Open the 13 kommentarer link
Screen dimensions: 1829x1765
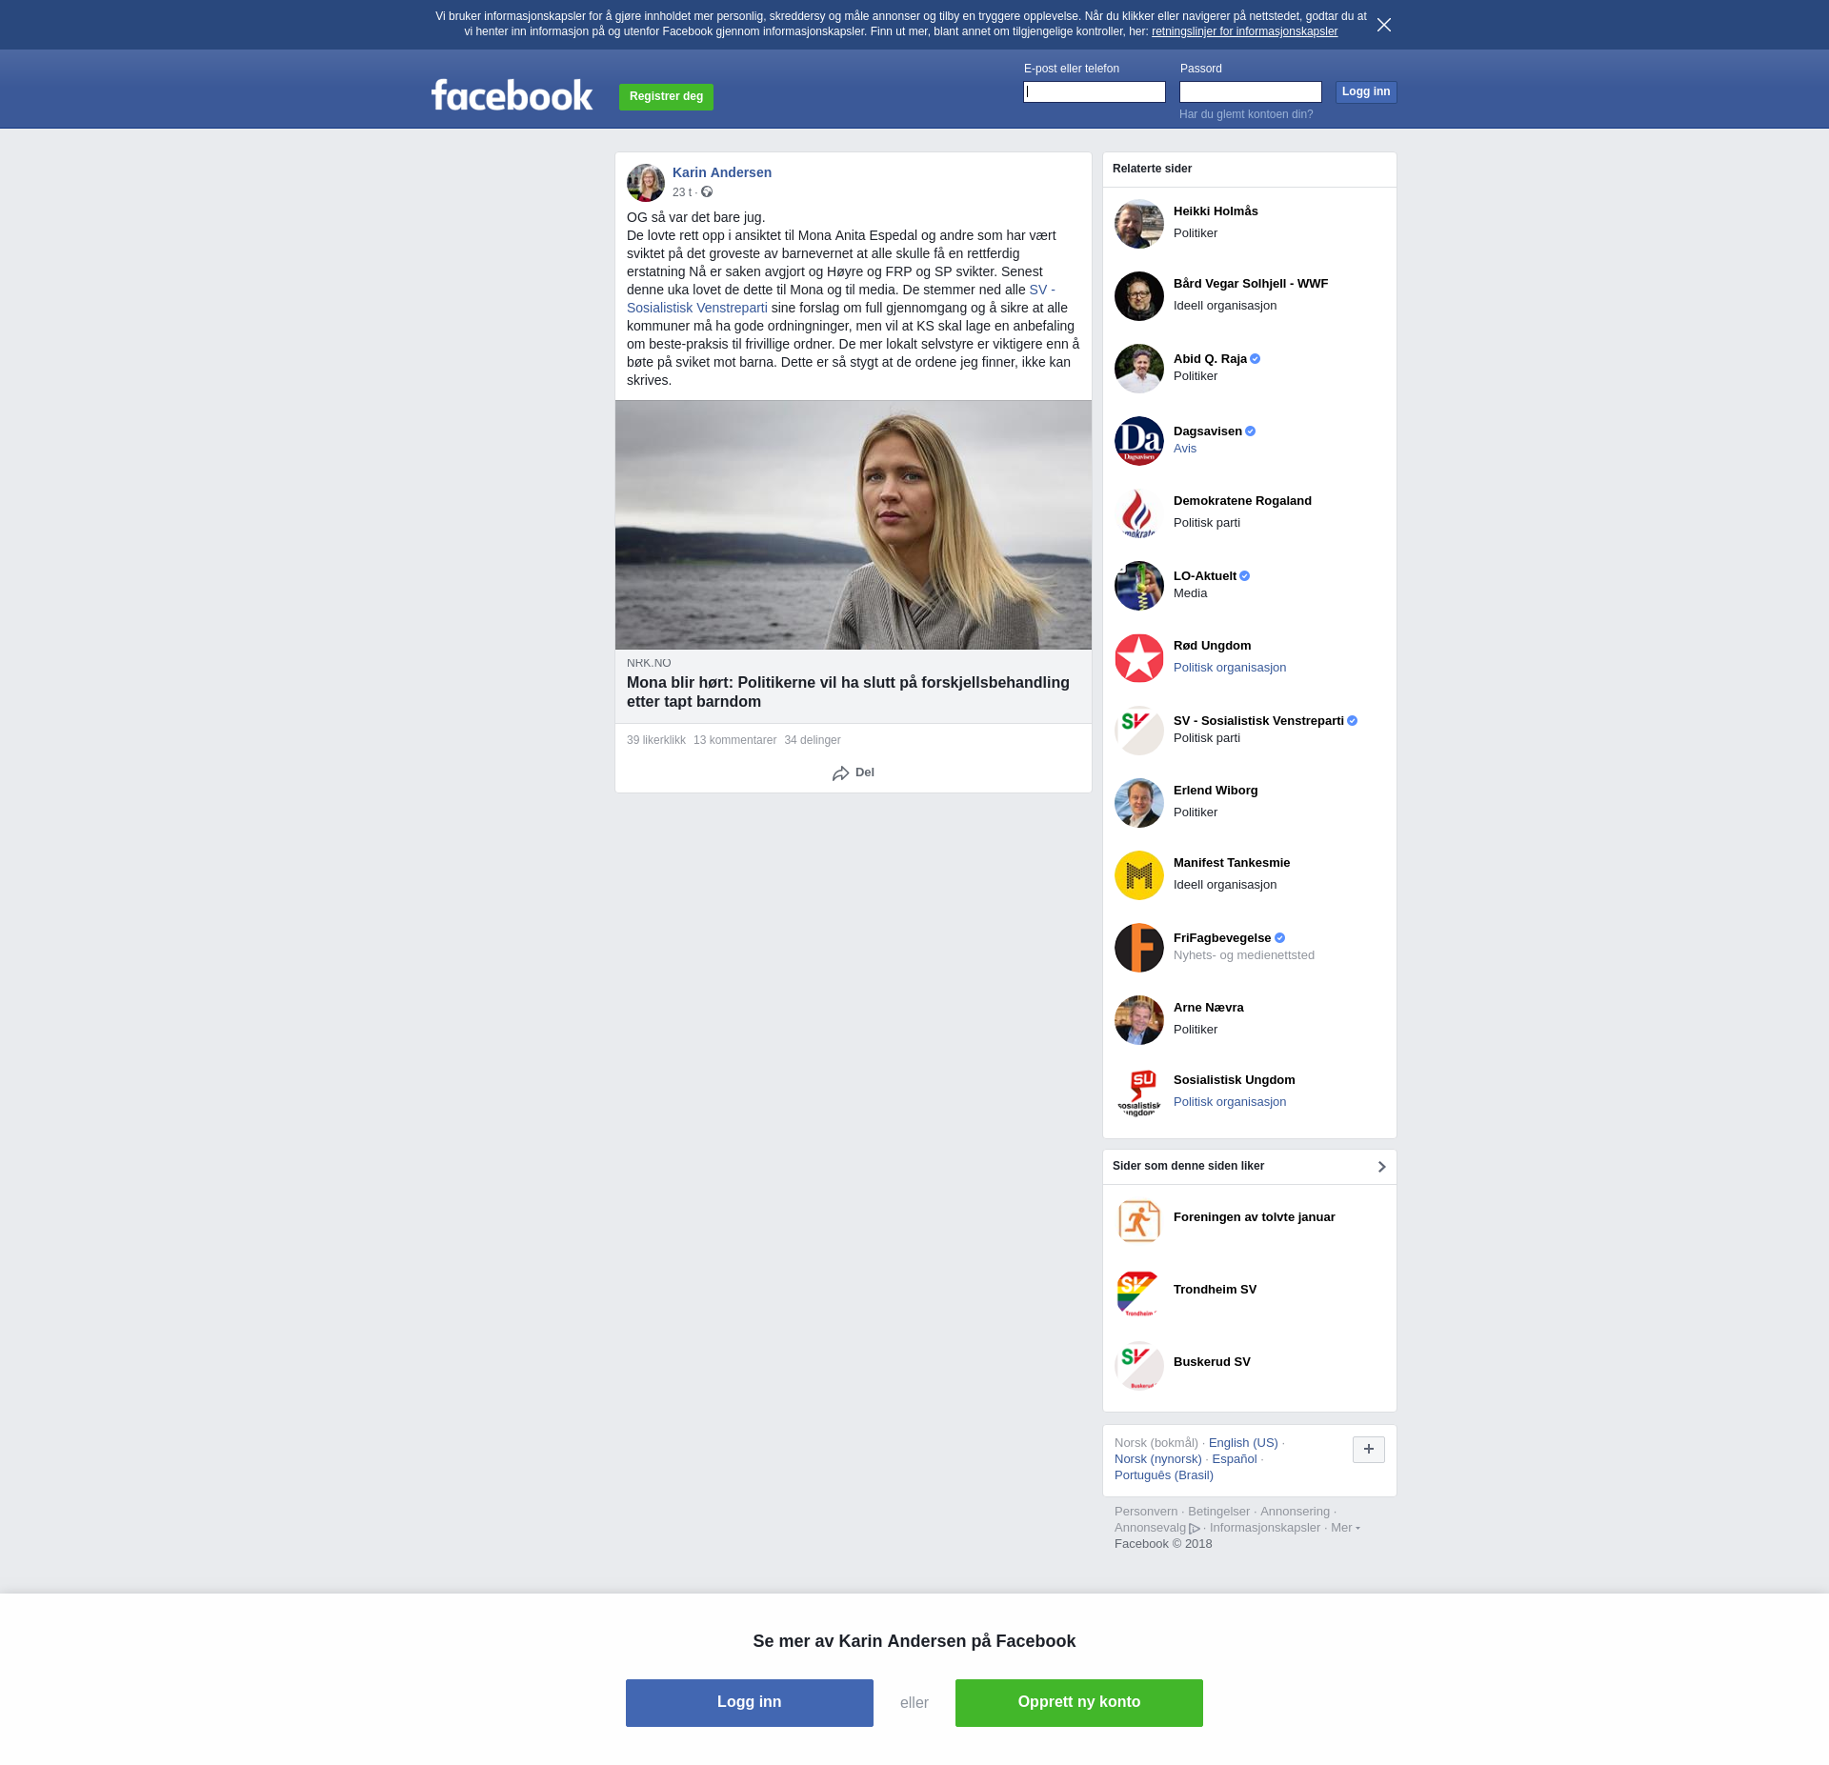point(734,740)
